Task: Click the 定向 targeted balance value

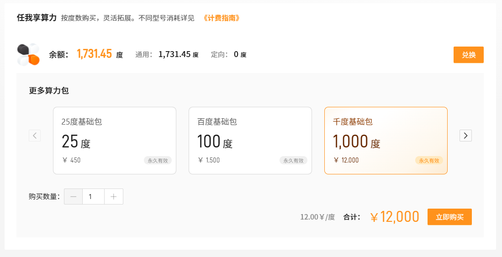Action: pyautogui.click(x=236, y=54)
